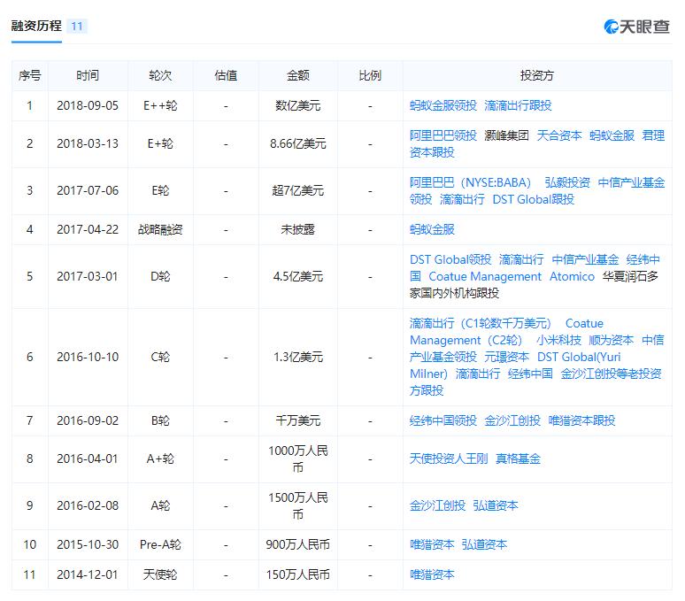Click the E++轮 round cell
Image resolution: width=685 pixels, height=601 pixels.
click(x=160, y=105)
